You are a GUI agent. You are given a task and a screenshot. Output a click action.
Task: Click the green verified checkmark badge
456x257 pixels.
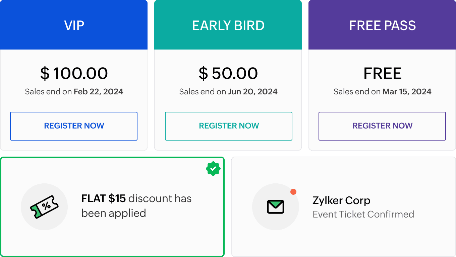pos(213,169)
